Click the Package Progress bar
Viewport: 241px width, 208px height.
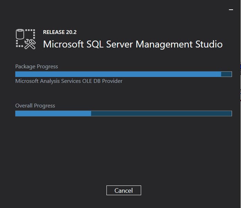pyautogui.click(x=123, y=74)
